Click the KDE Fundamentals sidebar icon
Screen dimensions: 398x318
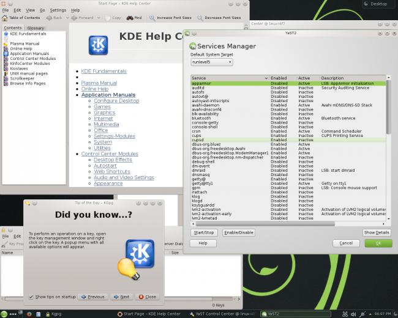tap(6, 34)
